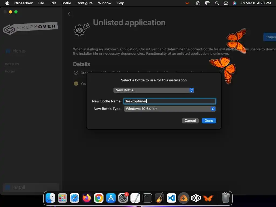
Task: Open the File menu
Action: (x=41, y=3)
